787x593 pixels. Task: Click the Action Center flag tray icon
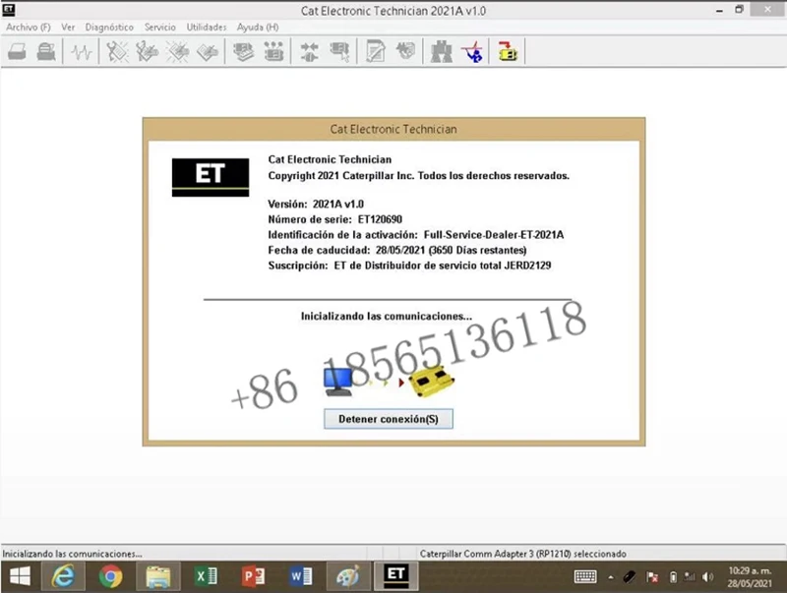[x=652, y=577]
